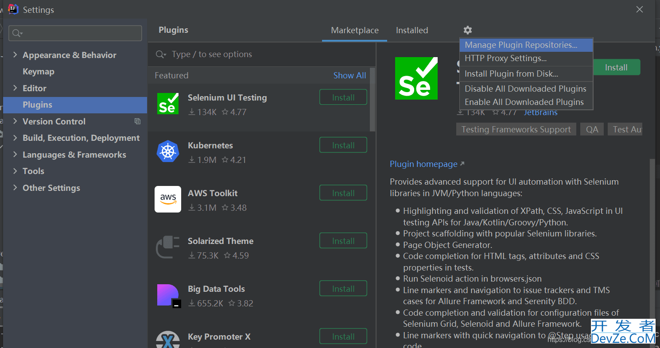
Task: Click the Featured section header
Action: (171, 75)
